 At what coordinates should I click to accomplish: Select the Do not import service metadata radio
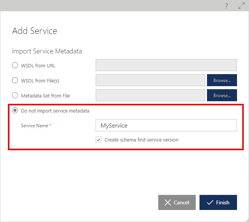pyautogui.click(x=15, y=110)
